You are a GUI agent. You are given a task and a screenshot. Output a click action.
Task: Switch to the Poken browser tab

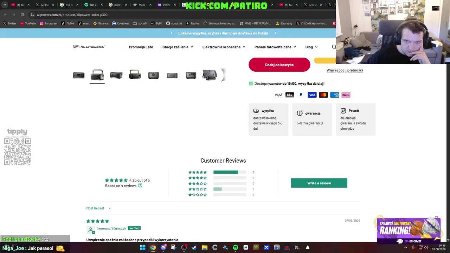tap(166, 5)
